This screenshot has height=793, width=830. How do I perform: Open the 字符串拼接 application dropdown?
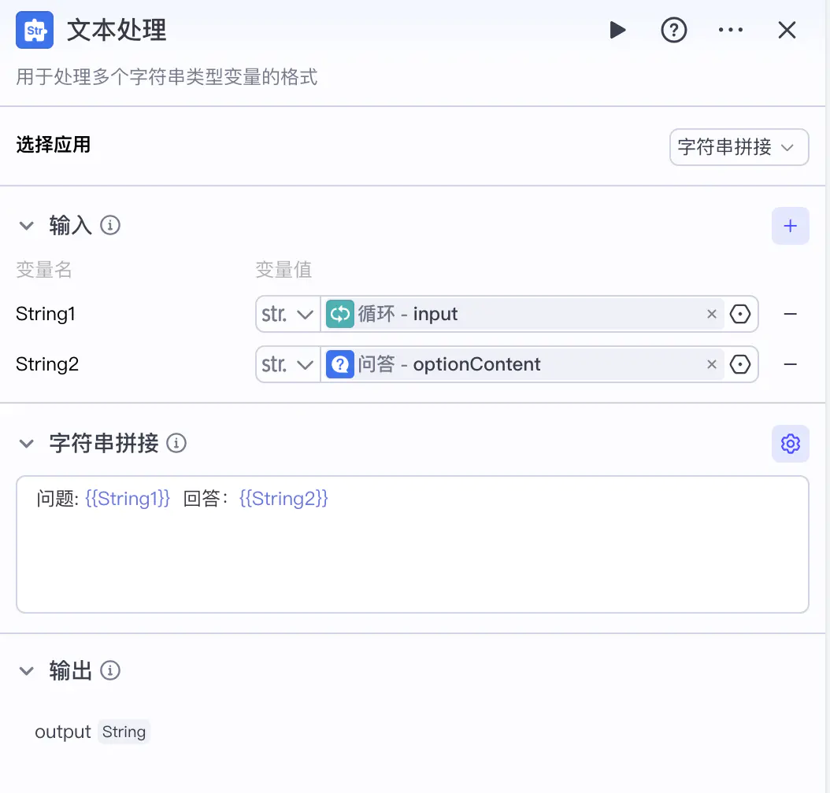click(739, 147)
